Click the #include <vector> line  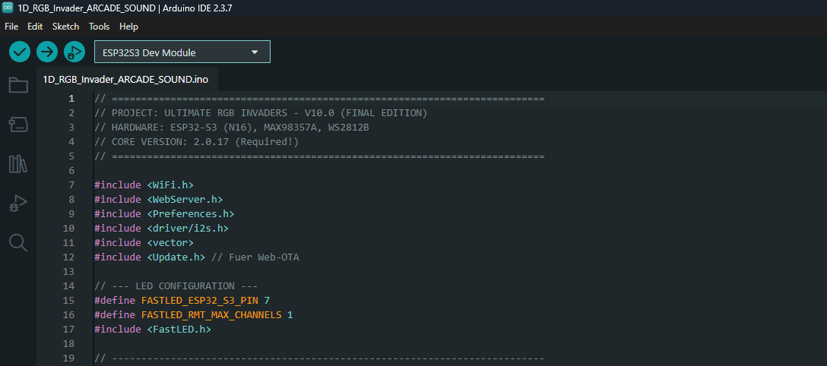(x=144, y=243)
